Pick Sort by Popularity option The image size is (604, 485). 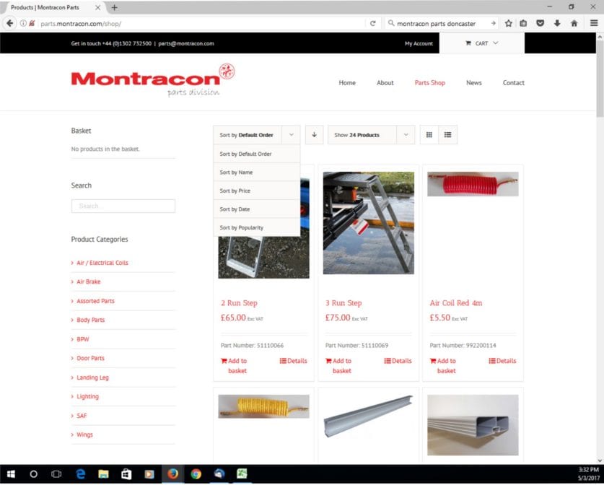pyautogui.click(x=257, y=227)
